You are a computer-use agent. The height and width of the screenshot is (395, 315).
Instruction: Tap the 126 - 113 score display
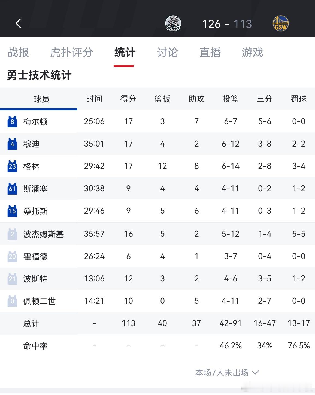[x=227, y=24]
